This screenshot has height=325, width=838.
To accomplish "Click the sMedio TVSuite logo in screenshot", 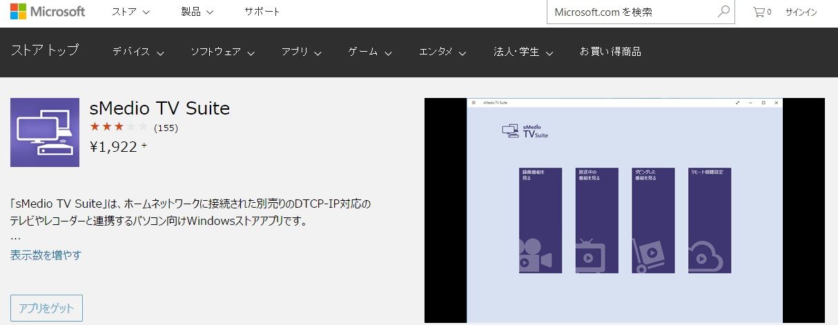I will coord(525,130).
